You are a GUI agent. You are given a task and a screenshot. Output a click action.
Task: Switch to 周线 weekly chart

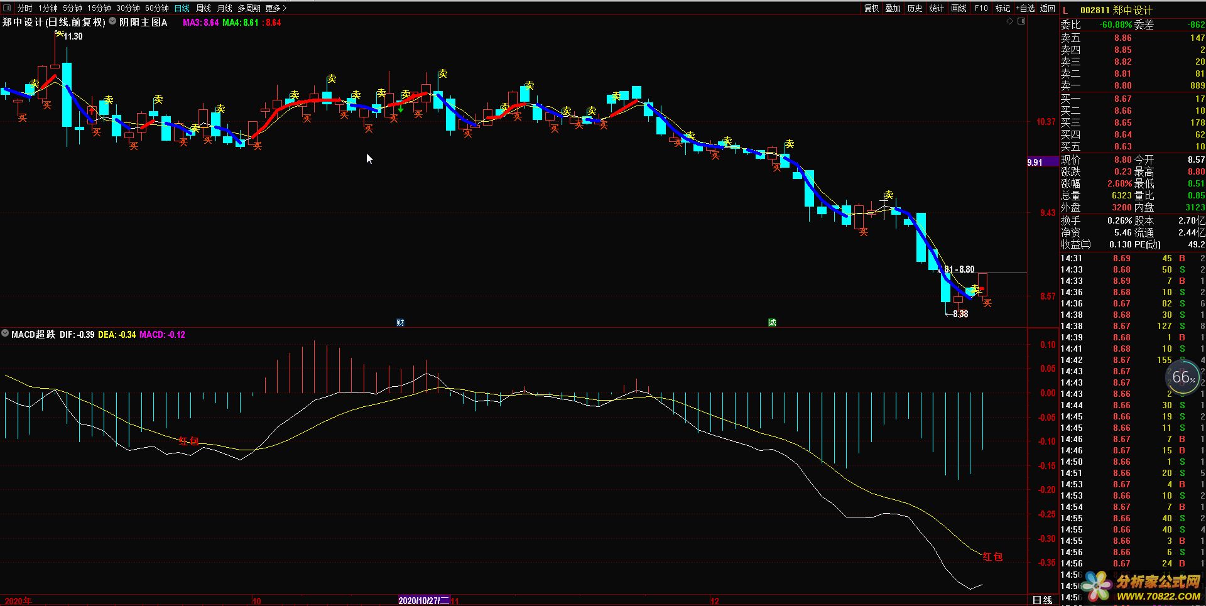click(x=204, y=8)
